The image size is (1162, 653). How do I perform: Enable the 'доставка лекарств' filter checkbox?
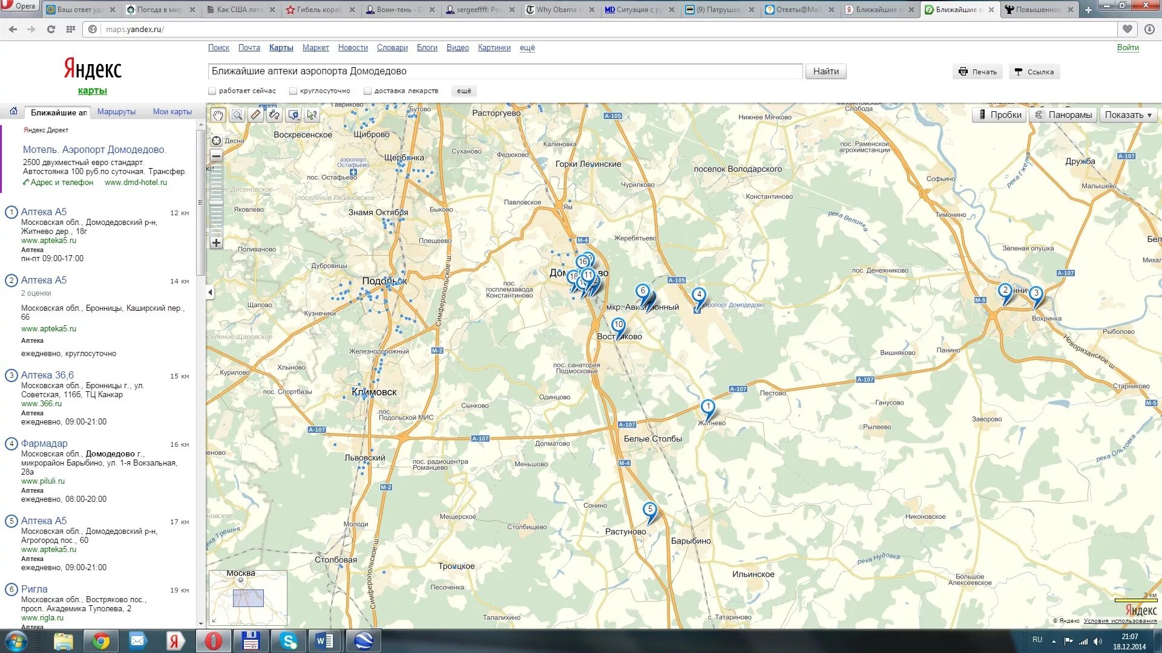tap(367, 91)
